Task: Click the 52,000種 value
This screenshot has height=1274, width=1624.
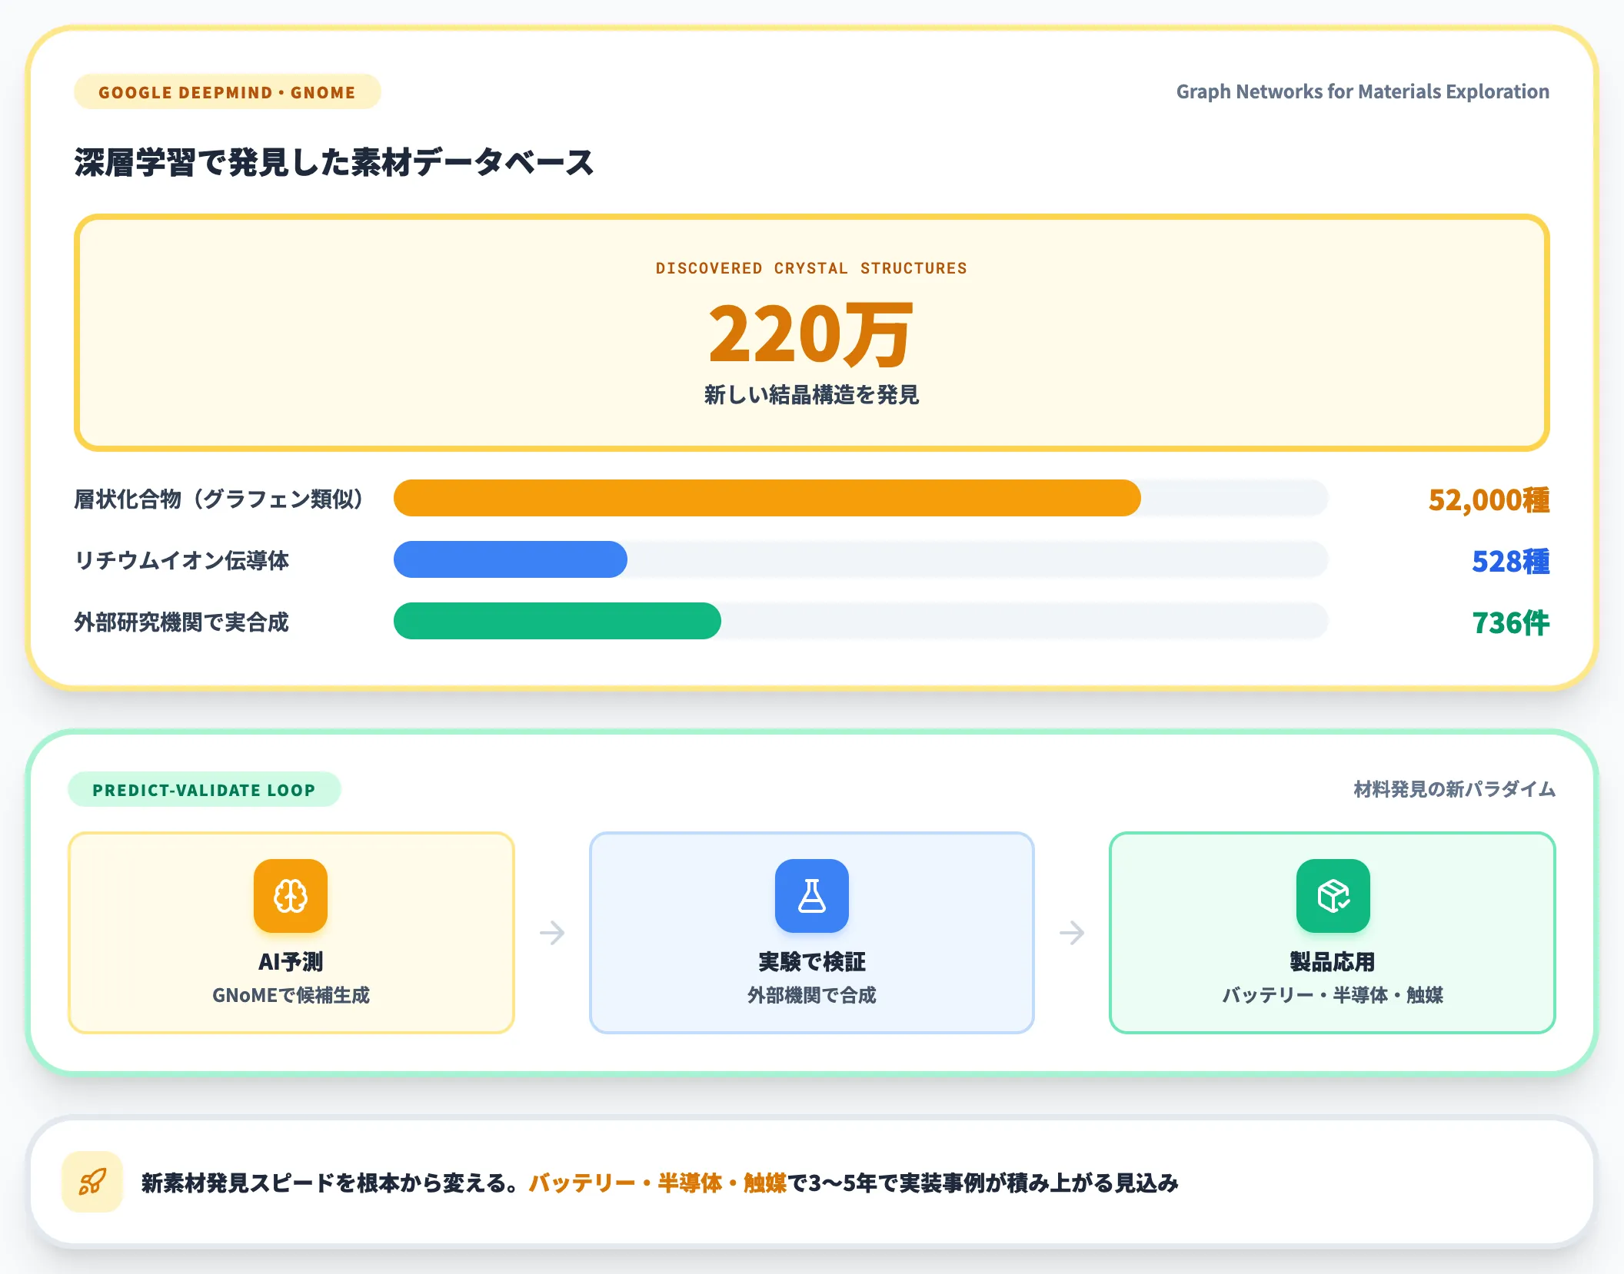Action: 1489,499
